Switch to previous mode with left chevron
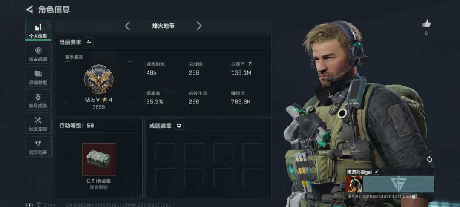 pos(127,26)
